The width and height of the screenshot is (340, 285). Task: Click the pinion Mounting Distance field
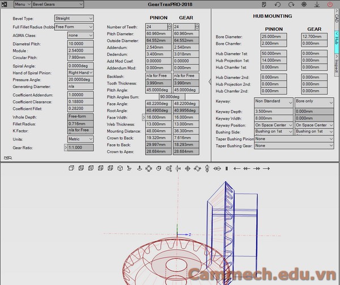(x=158, y=131)
